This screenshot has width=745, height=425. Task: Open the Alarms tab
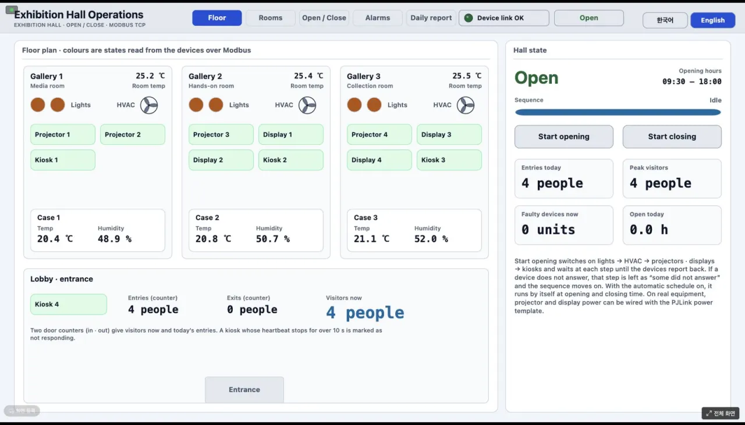378,18
